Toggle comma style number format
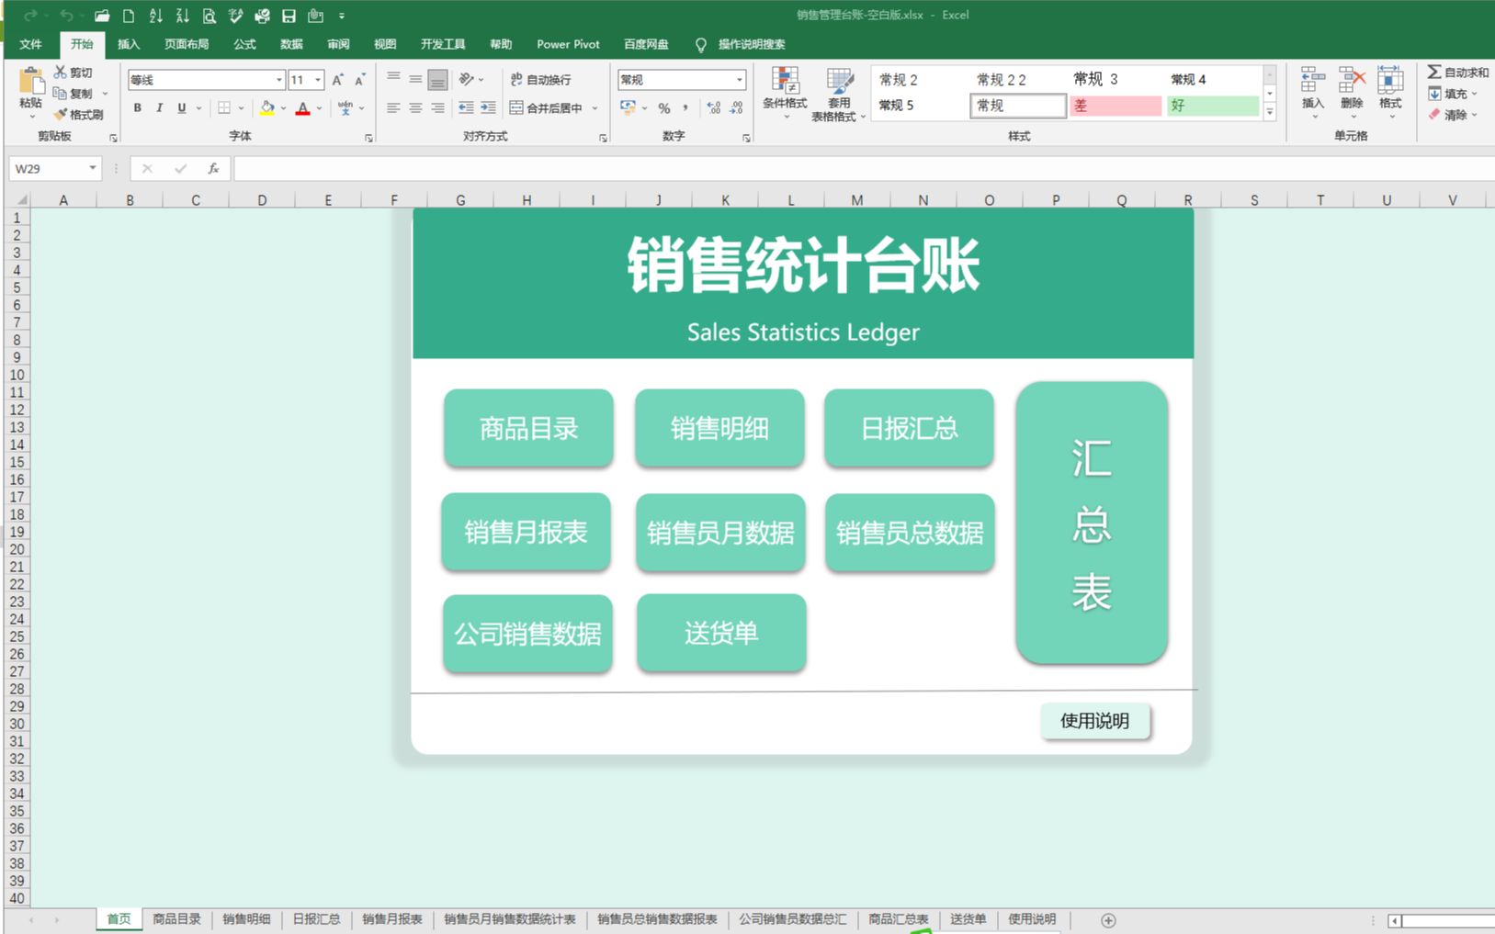Screen dimensions: 1495x934 [685, 107]
